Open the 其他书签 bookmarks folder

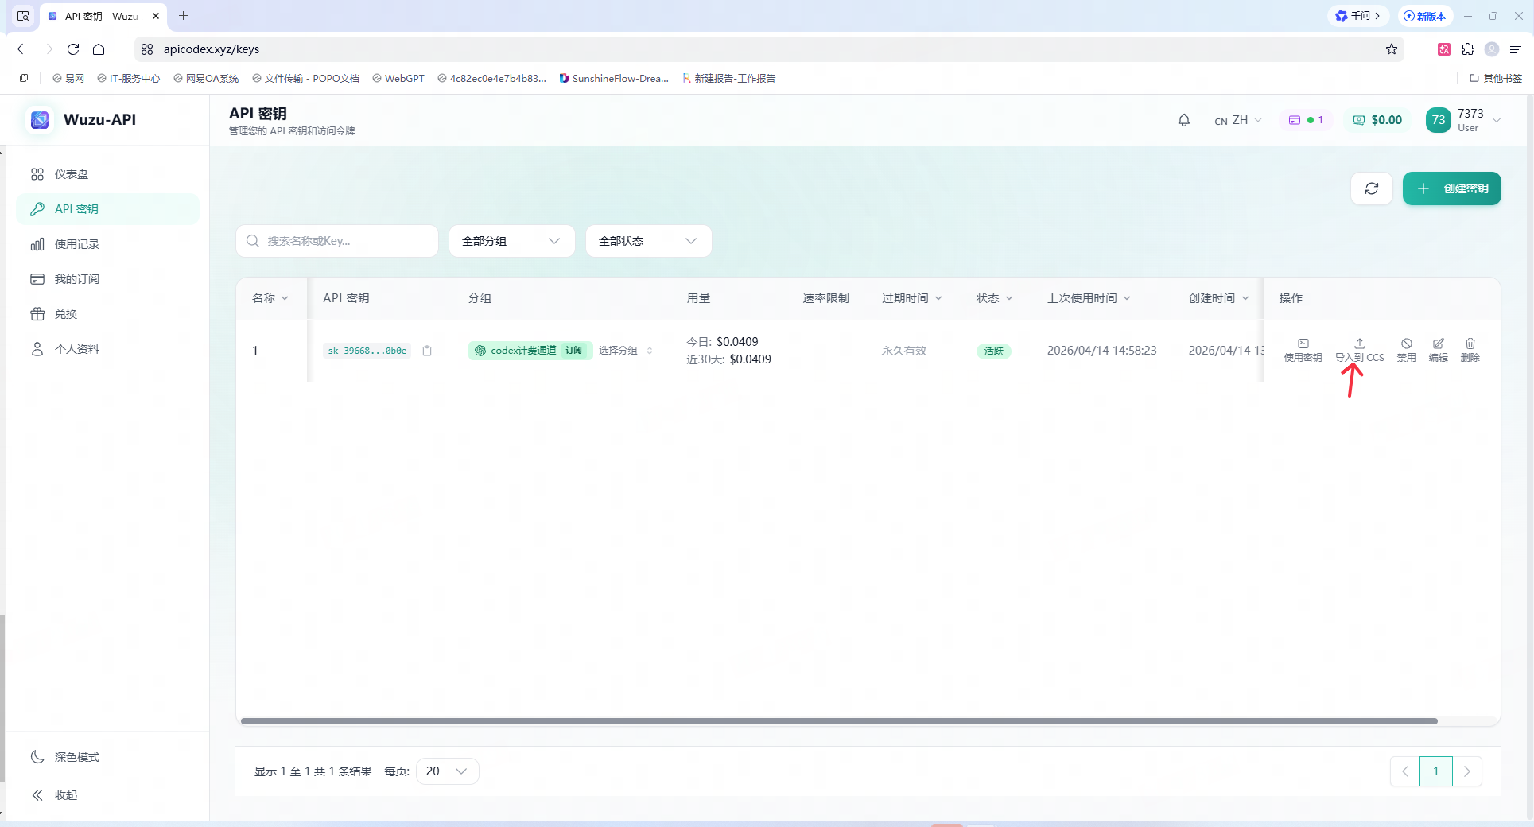[x=1496, y=78]
